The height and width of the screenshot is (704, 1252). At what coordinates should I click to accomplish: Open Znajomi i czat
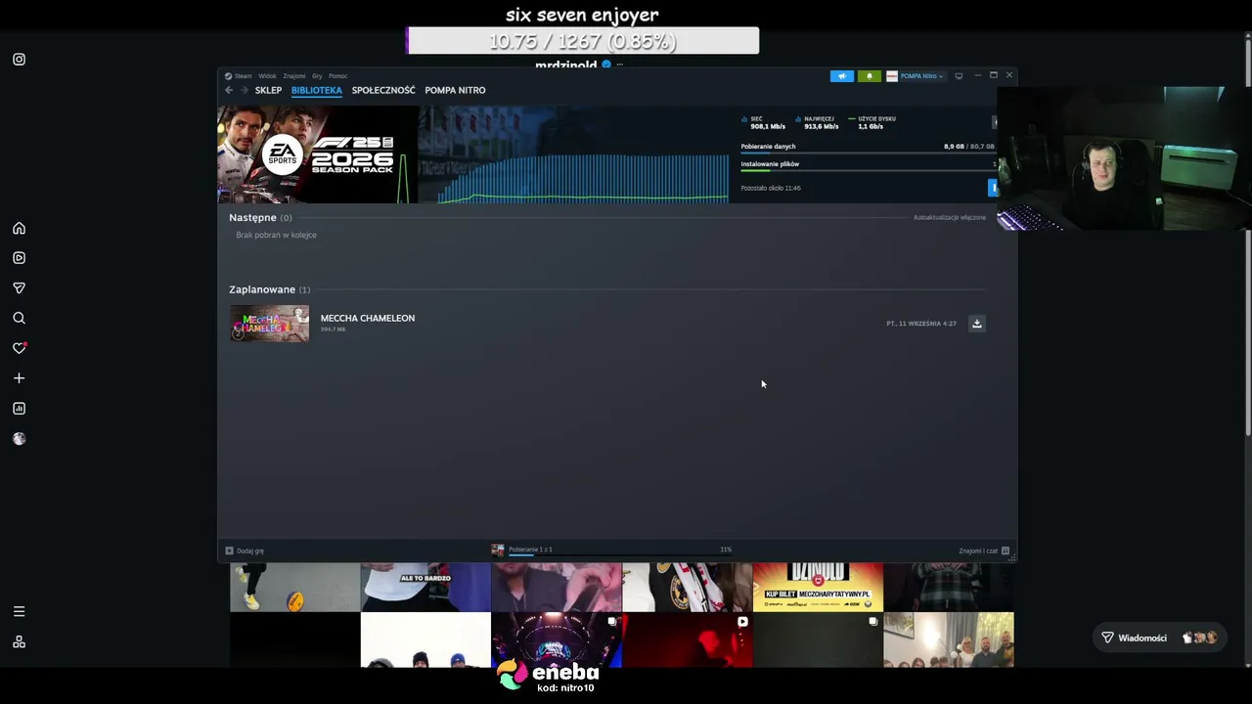pos(984,550)
